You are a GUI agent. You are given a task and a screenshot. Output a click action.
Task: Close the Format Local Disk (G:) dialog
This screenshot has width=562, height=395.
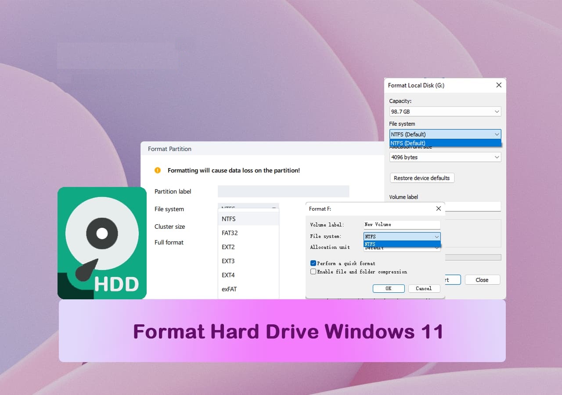click(x=499, y=85)
